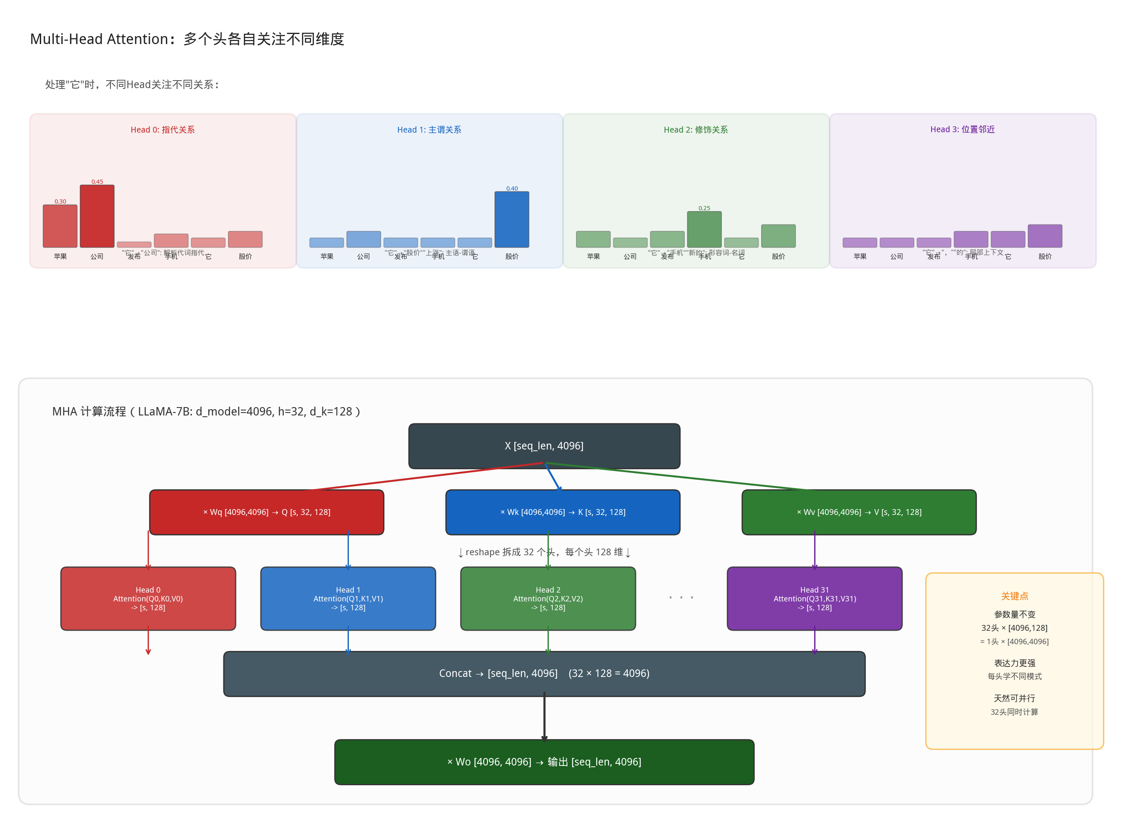Select the red Wq projection block

pos(267,512)
